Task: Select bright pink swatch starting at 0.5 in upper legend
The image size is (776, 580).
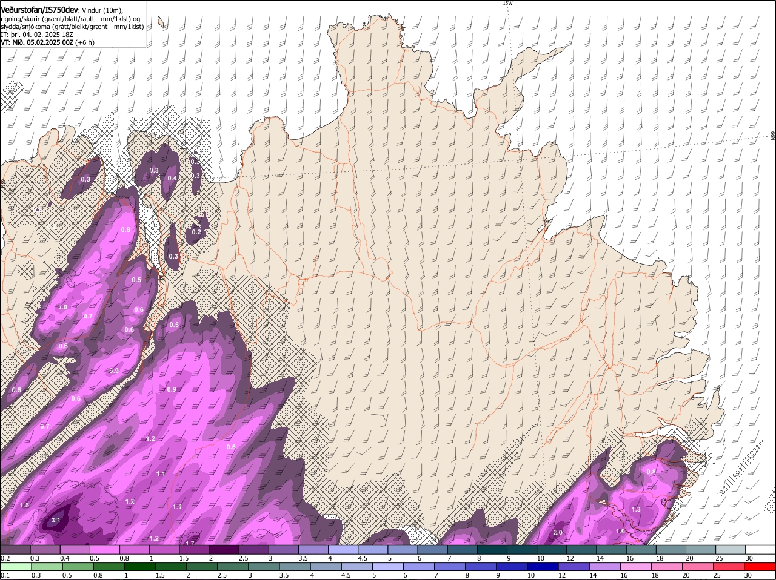Action: point(105,549)
